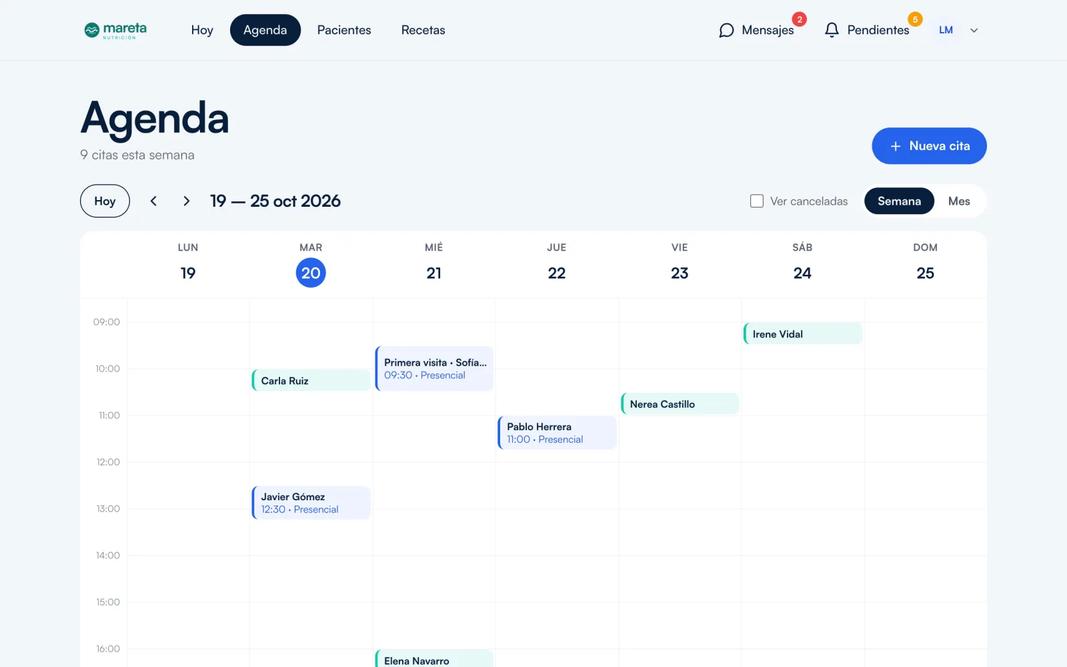Open the Hoy navigation tab
The image size is (1067, 667).
point(202,30)
